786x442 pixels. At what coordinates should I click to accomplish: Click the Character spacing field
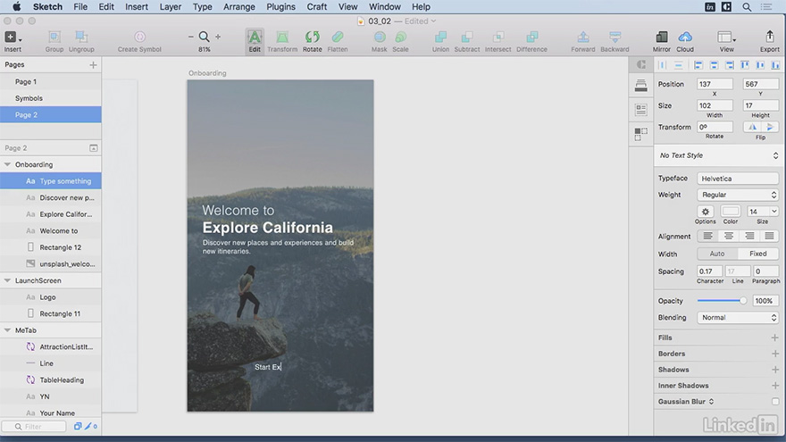[710, 271]
